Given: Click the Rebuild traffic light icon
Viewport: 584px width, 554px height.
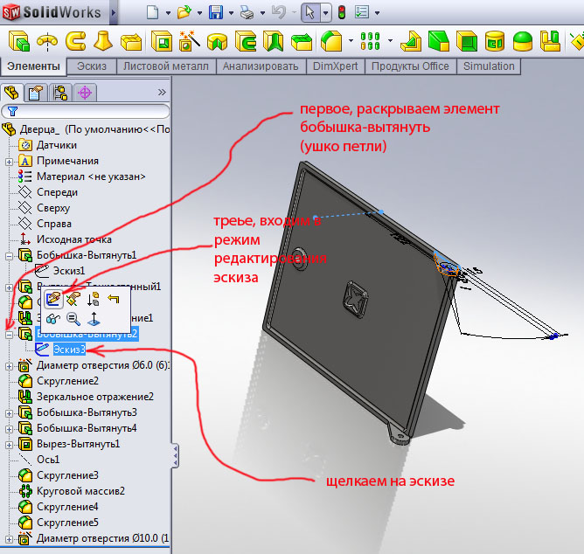Looking at the screenshot, I should [341, 13].
